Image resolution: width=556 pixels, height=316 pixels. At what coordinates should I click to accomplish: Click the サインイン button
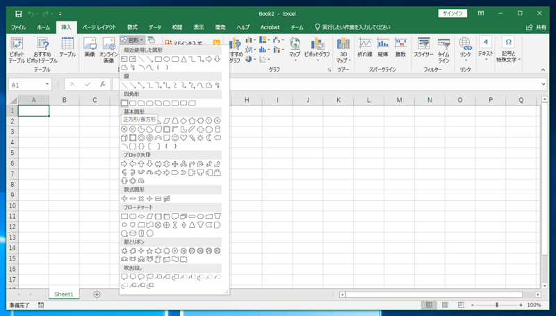(x=452, y=13)
